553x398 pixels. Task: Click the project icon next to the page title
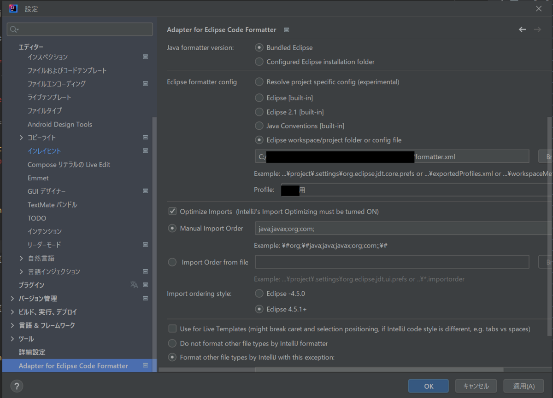[287, 30]
